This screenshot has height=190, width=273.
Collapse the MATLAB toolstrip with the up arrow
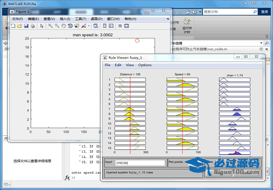click(267, 36)
